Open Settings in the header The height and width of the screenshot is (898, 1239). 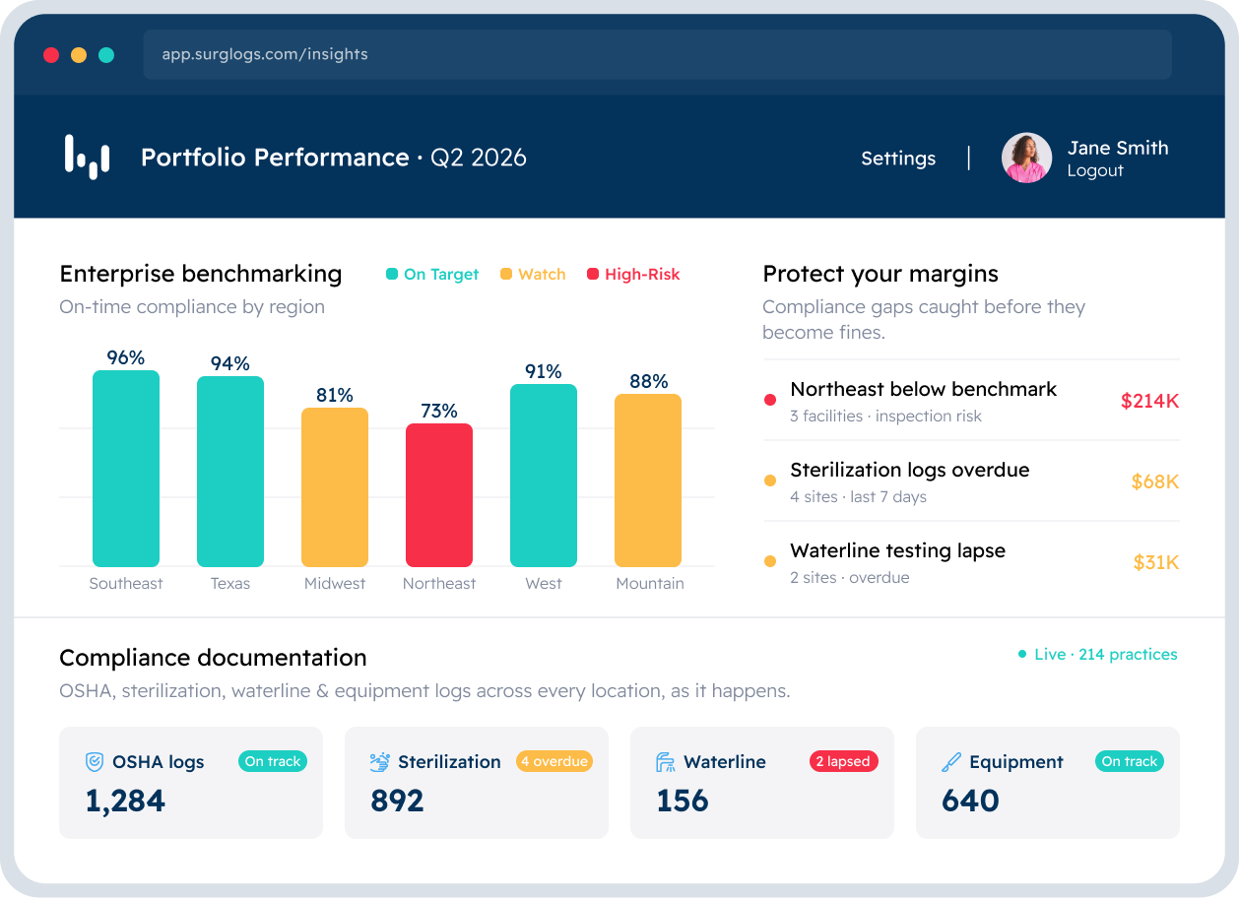898,159
